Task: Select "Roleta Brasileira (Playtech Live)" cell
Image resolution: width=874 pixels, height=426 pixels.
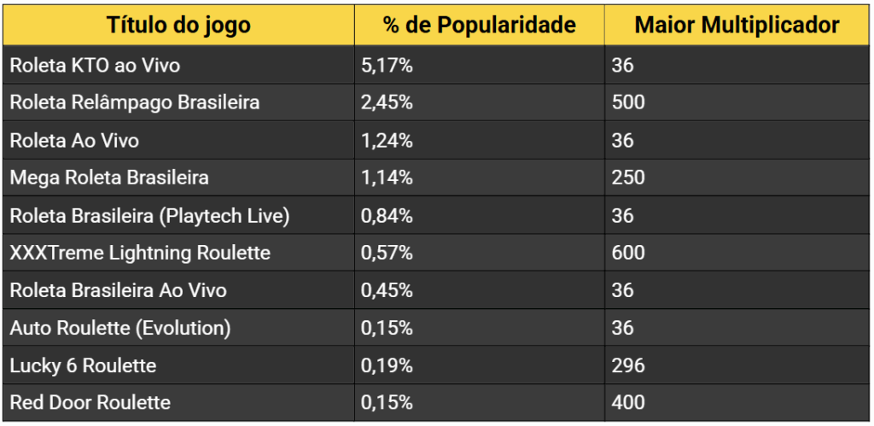Action: pyautogui.click(x=150, y=215)
